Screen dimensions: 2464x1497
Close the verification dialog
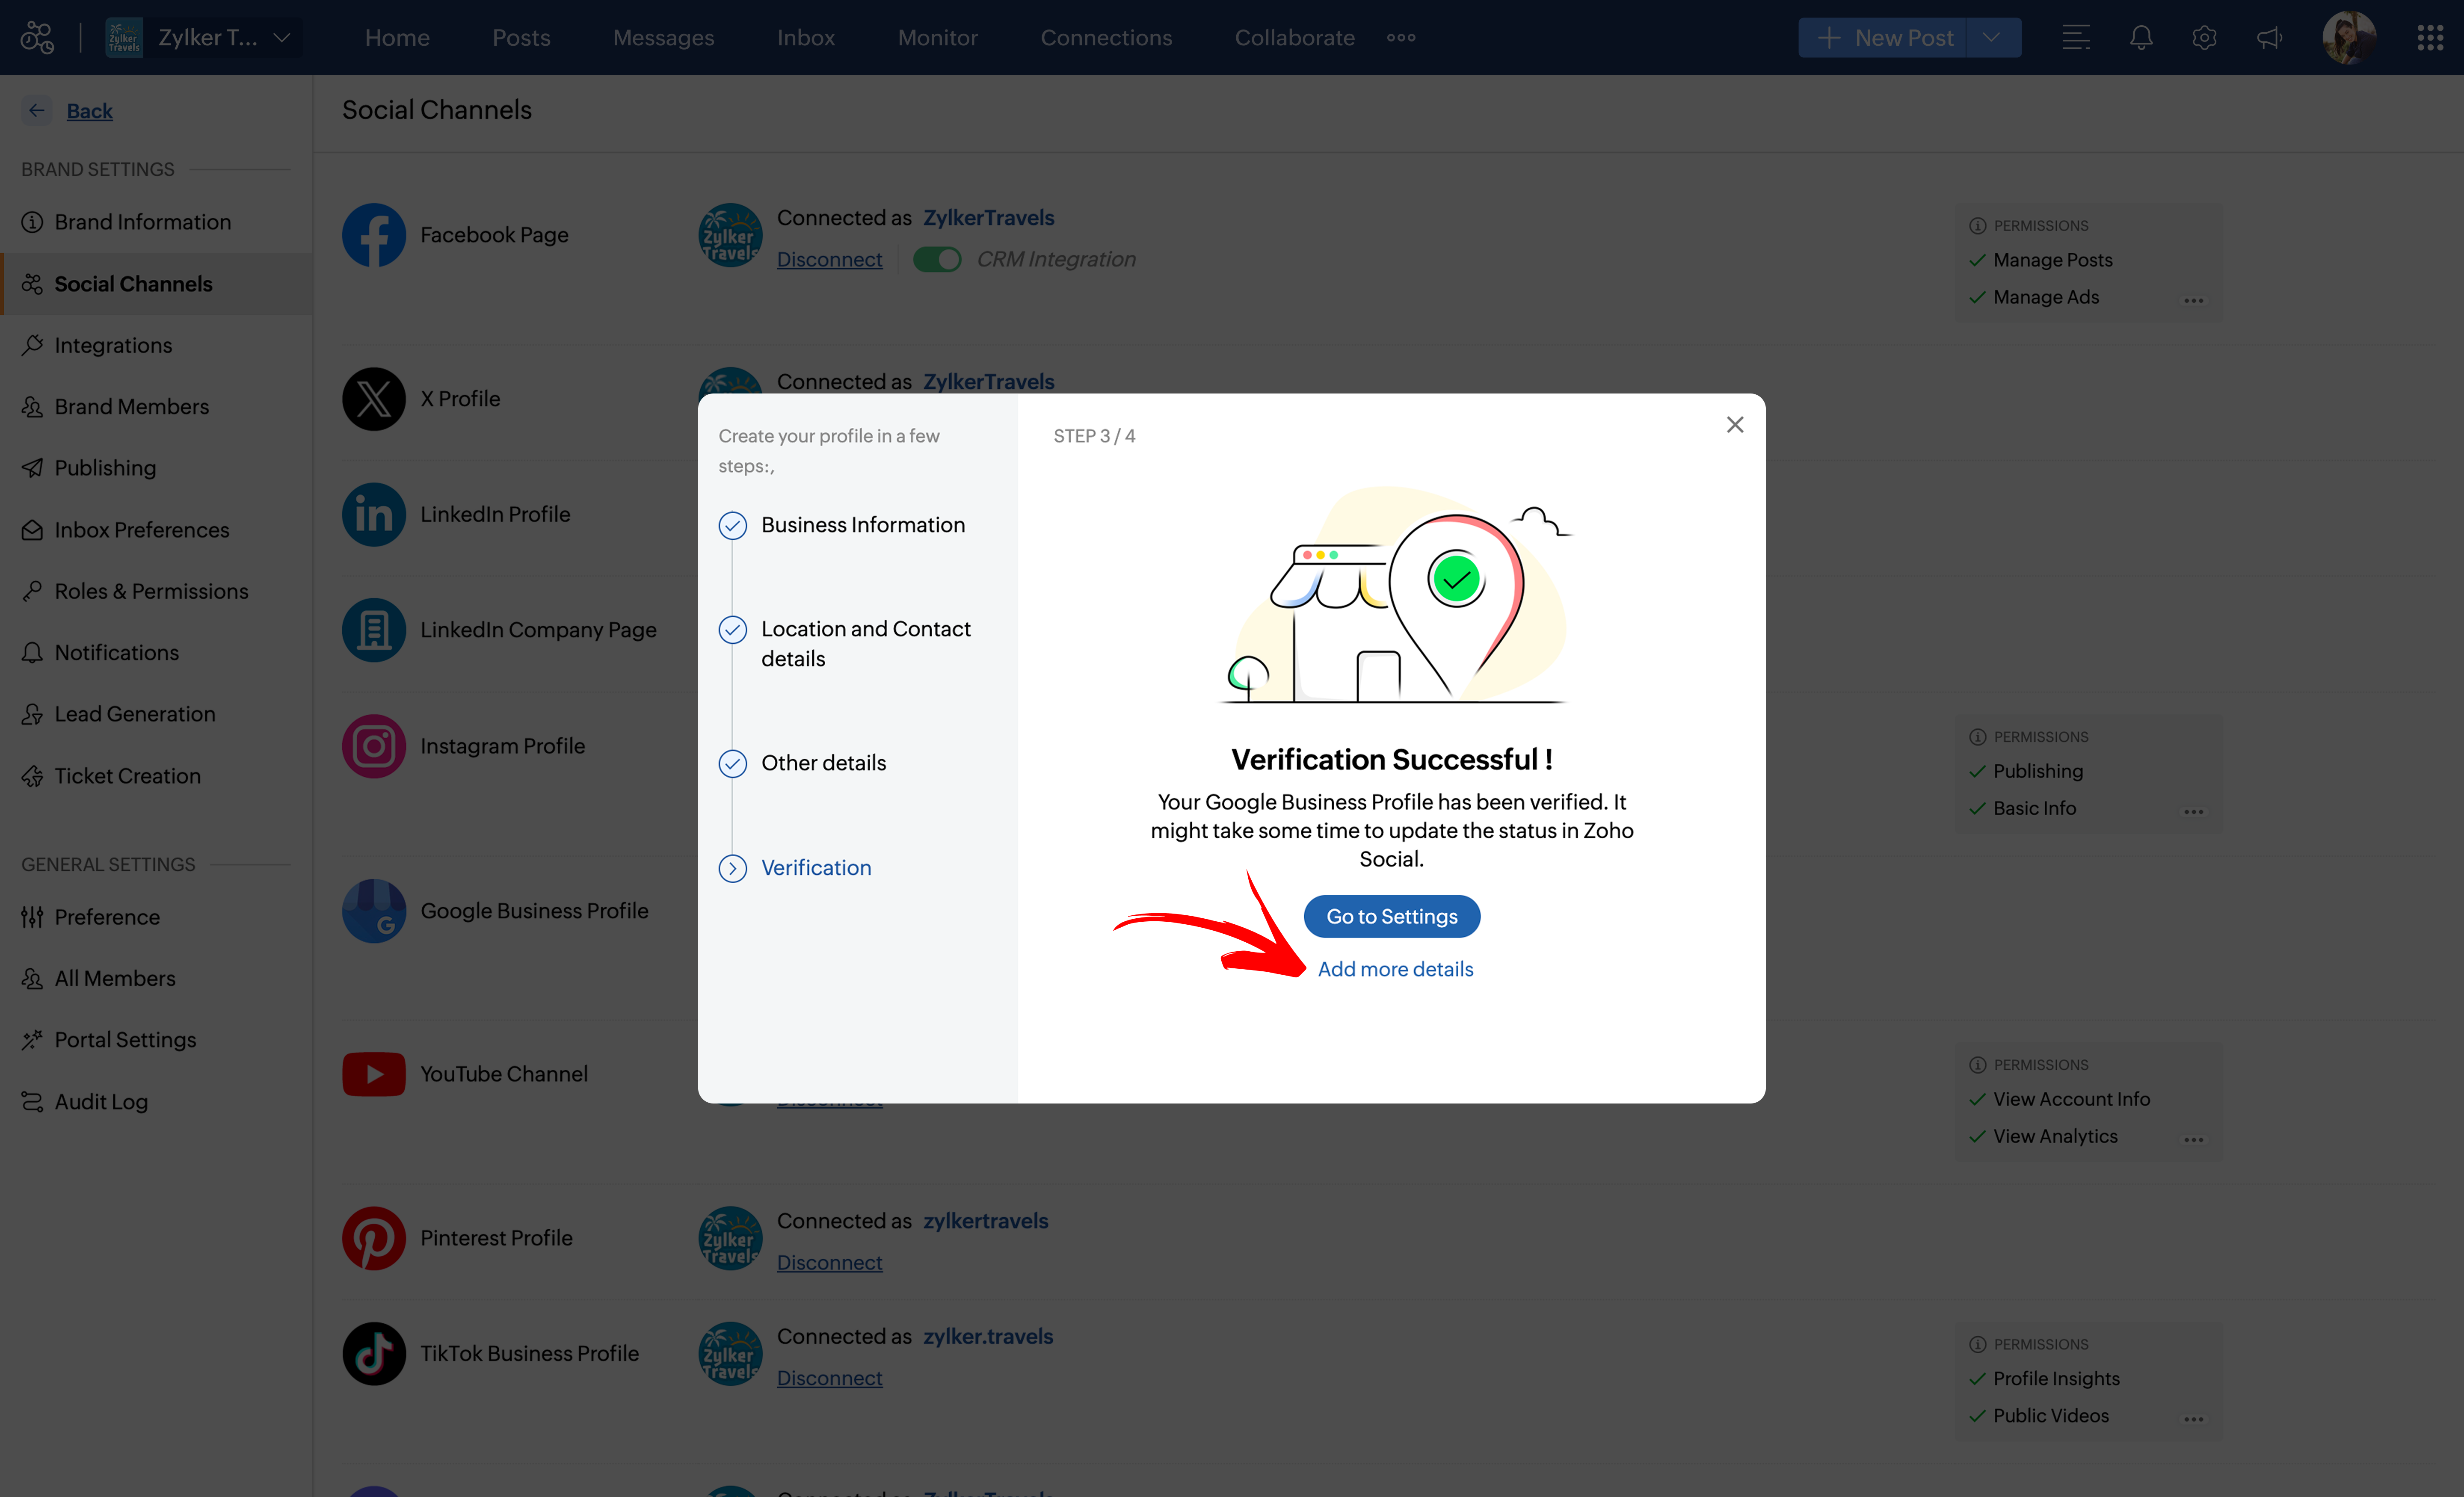[x=1735, y=425]
